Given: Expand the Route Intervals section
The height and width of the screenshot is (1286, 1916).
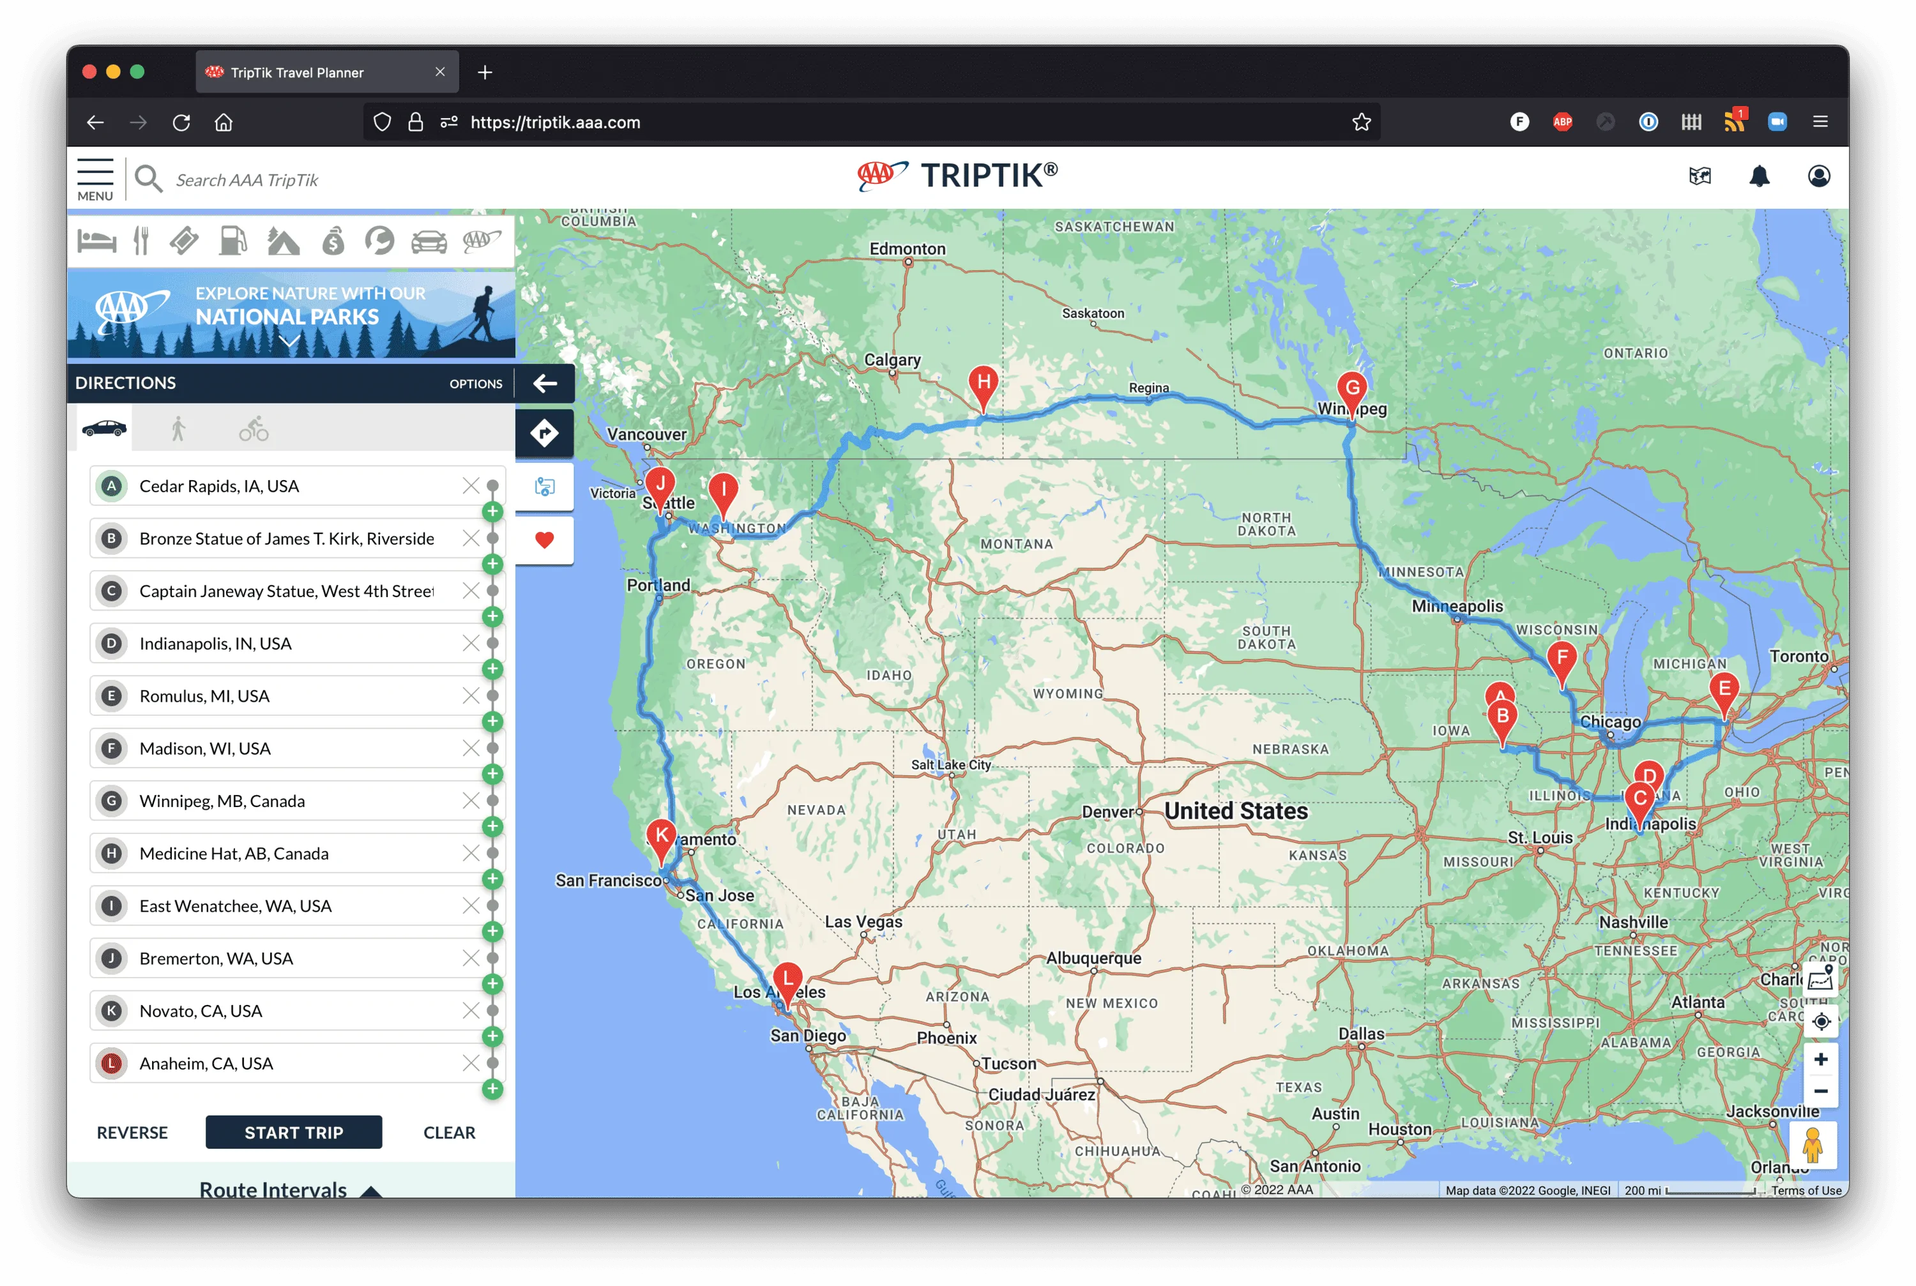Looking at the screenshot, I should 291,1189.
